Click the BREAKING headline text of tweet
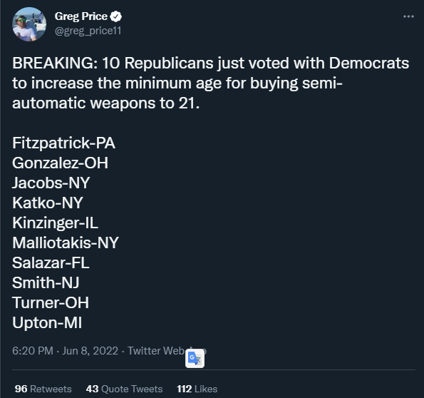This screenshot has width=424, height=398. tap(210, 83)
